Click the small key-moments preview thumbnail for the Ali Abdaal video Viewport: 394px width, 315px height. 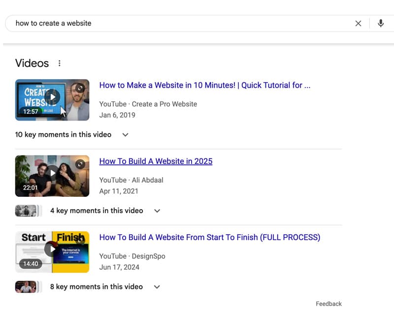tap(26, 211)
